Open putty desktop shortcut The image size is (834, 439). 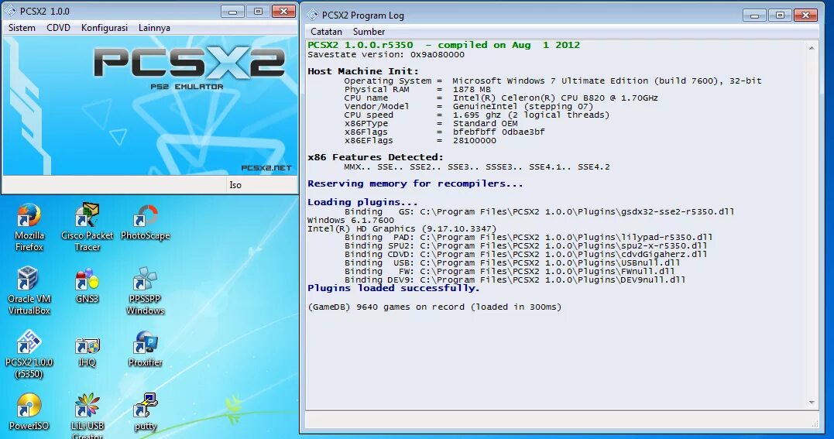pos(146,412)
